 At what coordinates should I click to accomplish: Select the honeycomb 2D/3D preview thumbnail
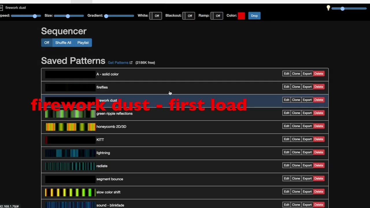(x=70, y=127)
